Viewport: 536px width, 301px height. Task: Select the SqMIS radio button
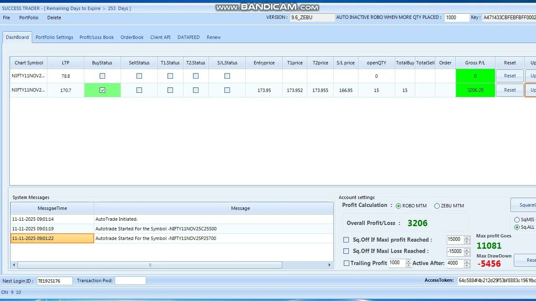[x=517, y=219]
